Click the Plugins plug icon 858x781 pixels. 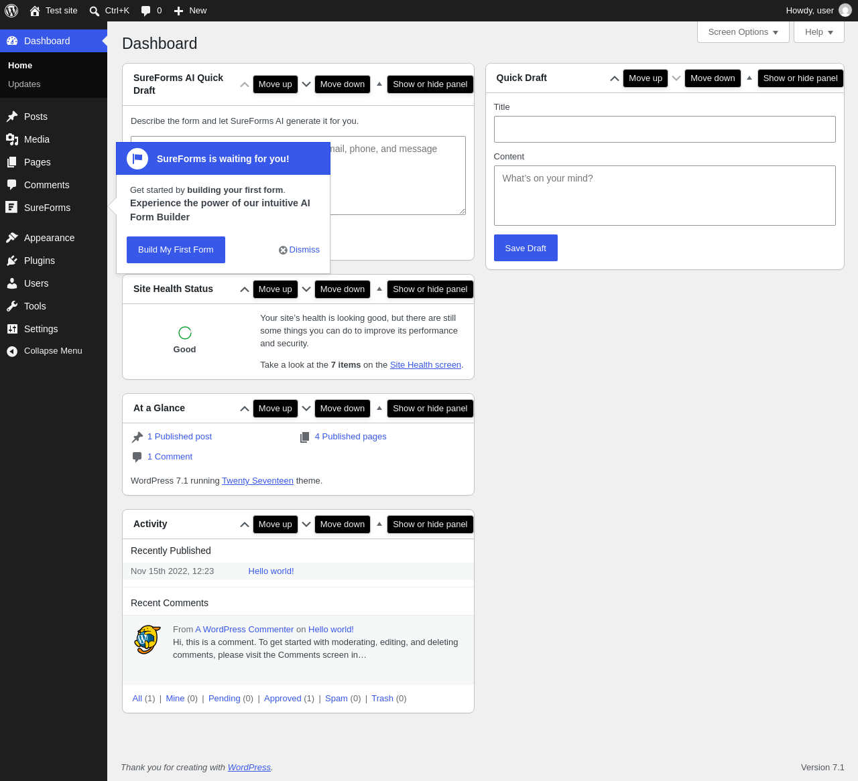pos(12,261)
